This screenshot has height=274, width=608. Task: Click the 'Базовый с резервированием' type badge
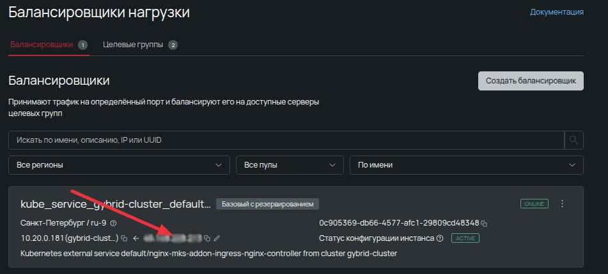267,204
